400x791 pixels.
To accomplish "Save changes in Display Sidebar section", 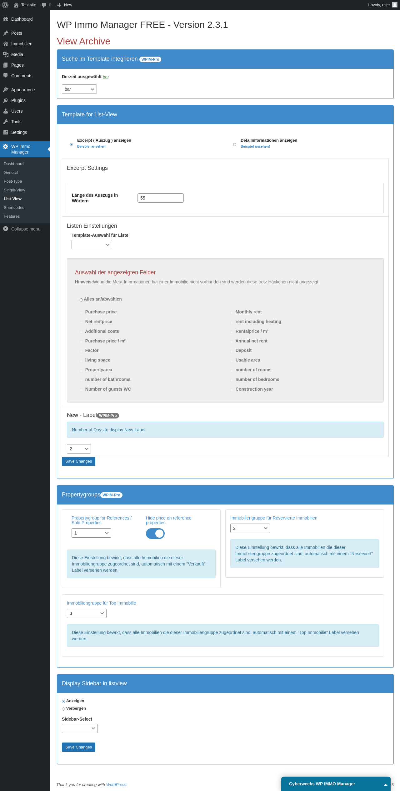I will tap(78, 747).
